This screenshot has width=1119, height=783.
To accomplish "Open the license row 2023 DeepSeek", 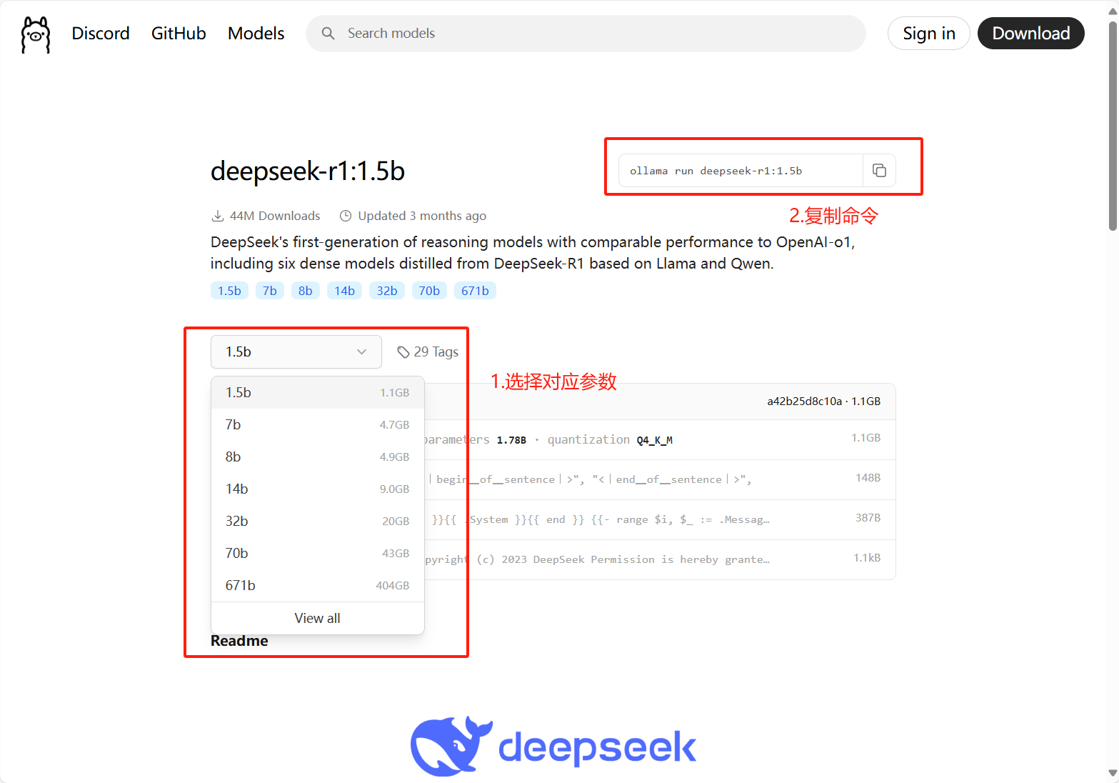I will [x=660, y=559].
